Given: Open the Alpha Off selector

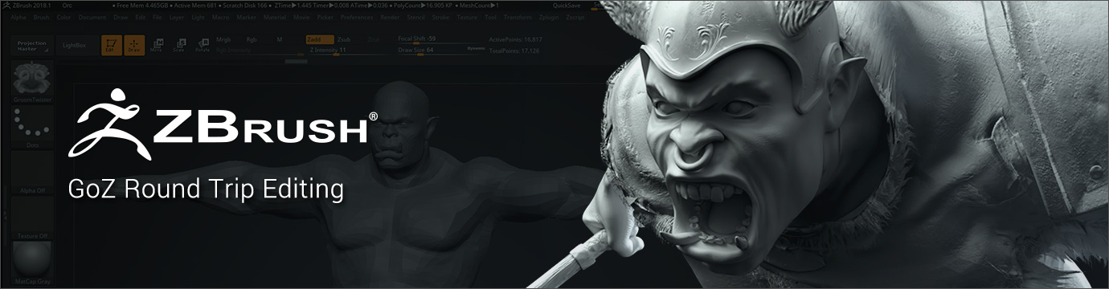Looking at the screenshot, I should [33, 173].
